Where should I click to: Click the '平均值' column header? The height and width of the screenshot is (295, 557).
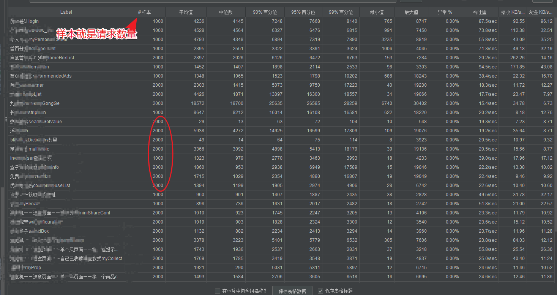pos(186,12)
